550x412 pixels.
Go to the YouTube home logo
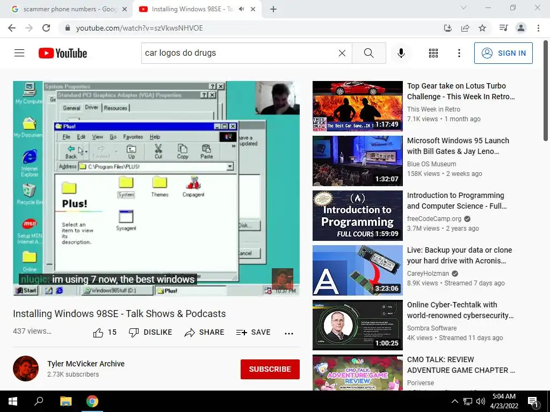click(63, 53)
